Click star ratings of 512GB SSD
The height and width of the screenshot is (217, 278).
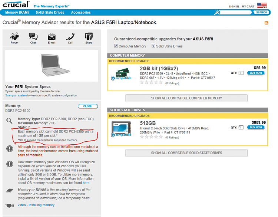[151, 137]
